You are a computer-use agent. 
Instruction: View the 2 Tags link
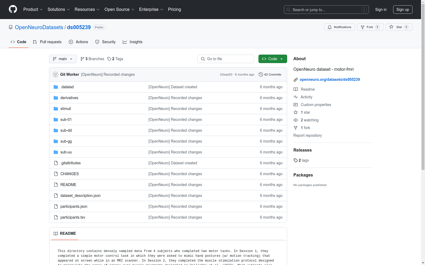115,59
